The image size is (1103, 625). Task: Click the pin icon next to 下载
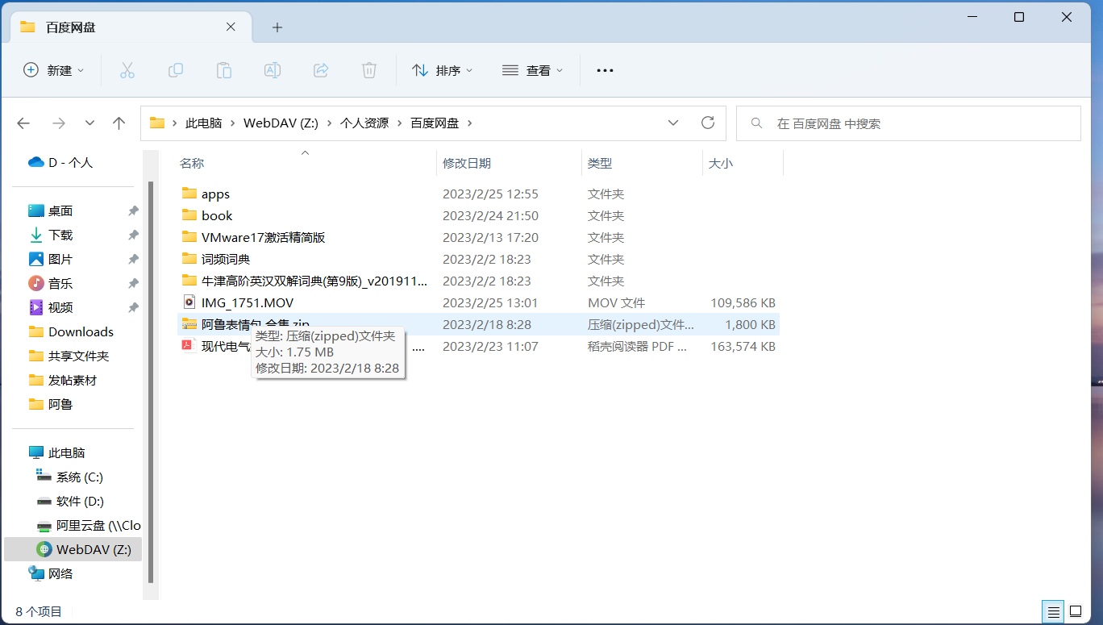click(133, 235)
